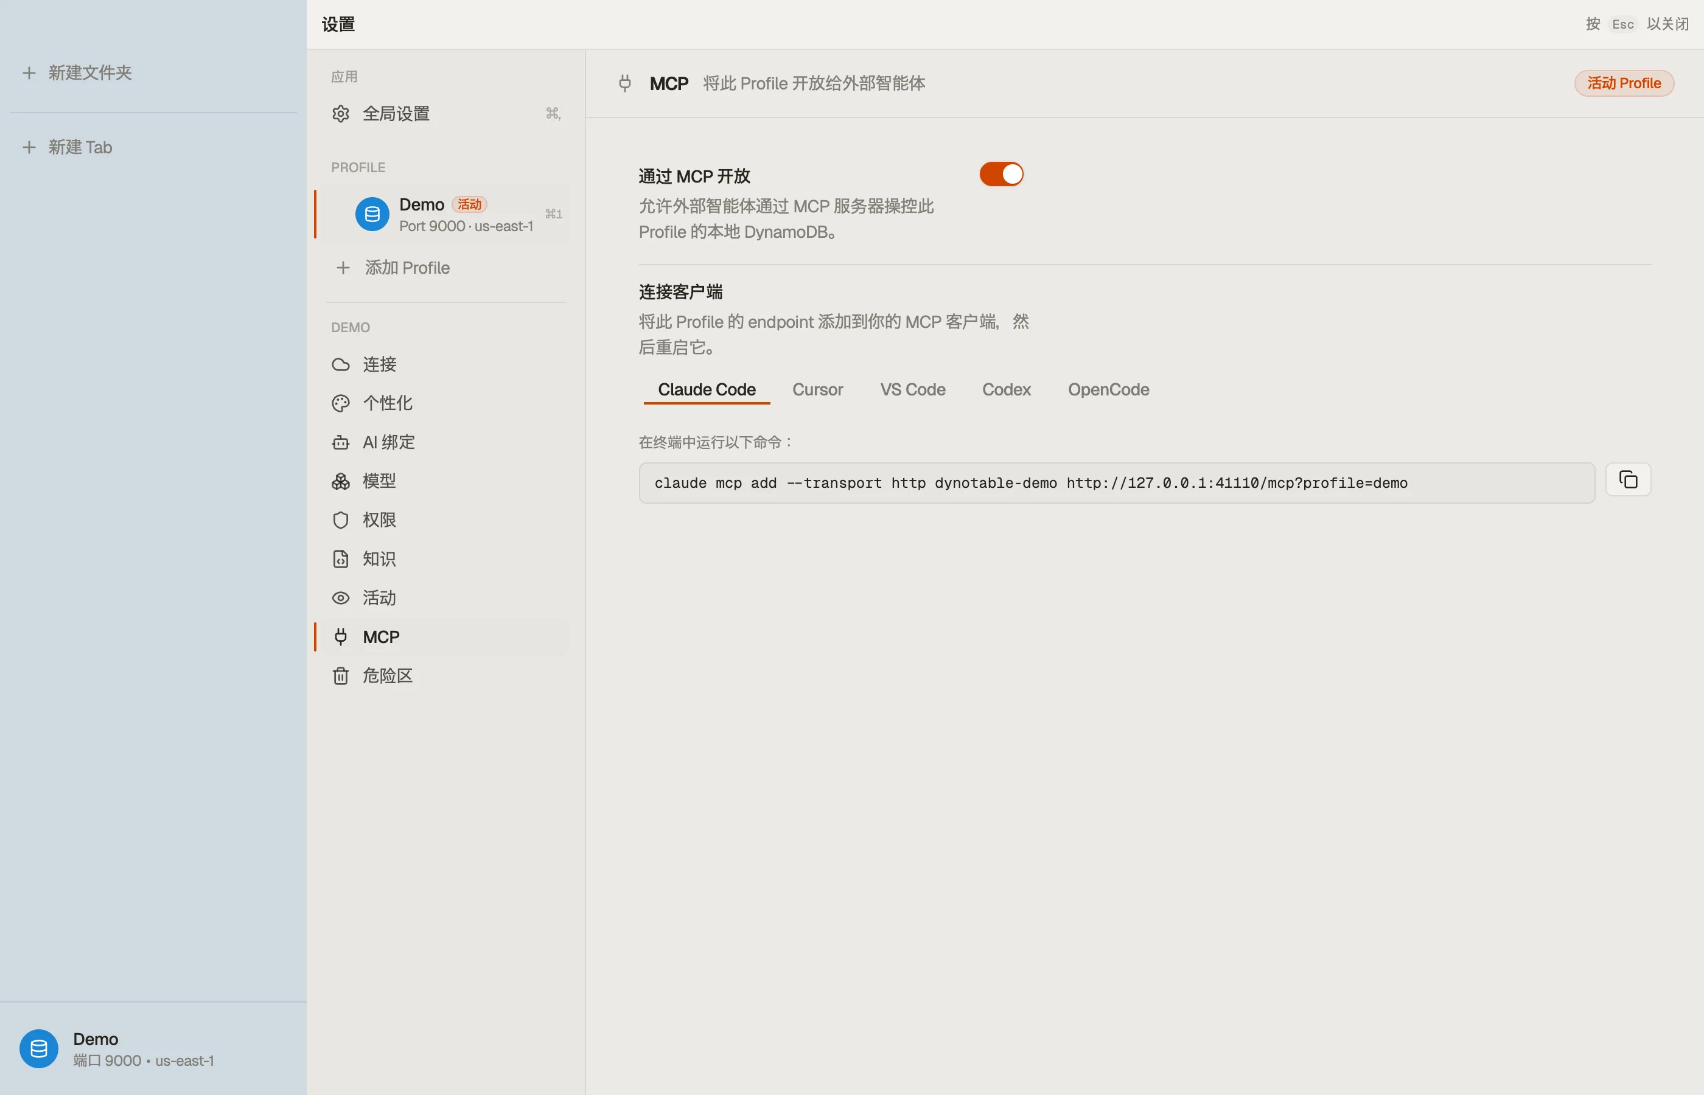Screen dimensions: 1704x1095
Task: Click the 活动 Profile badge in the header
Action: [x=1624, y=83]
